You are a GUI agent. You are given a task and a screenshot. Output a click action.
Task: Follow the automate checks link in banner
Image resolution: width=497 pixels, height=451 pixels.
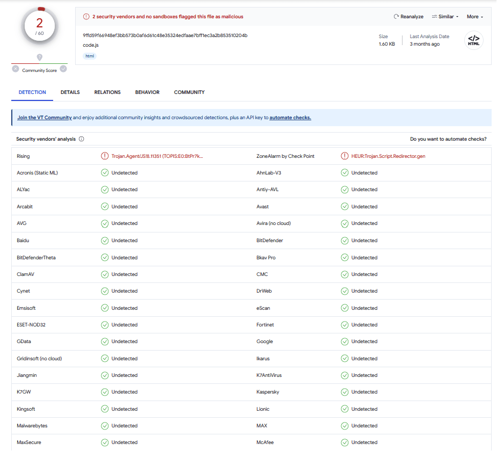290,118
